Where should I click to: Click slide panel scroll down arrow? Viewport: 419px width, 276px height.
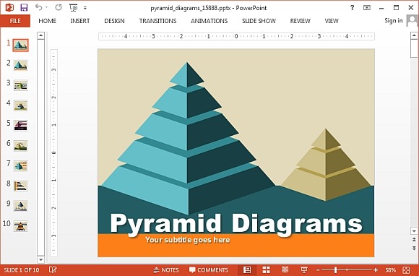tap(40, 259)
